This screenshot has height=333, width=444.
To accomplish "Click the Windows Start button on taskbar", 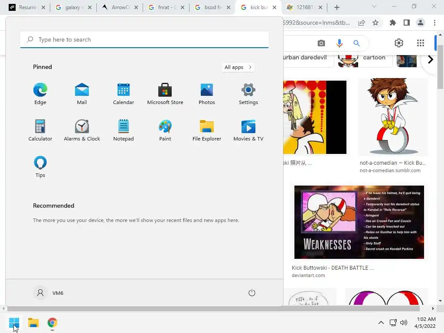I will click(x=14, y=323).
